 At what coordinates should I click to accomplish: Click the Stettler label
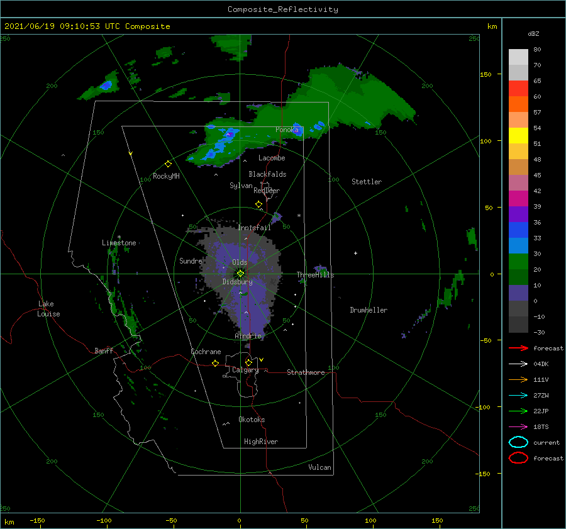click(367, 182)
